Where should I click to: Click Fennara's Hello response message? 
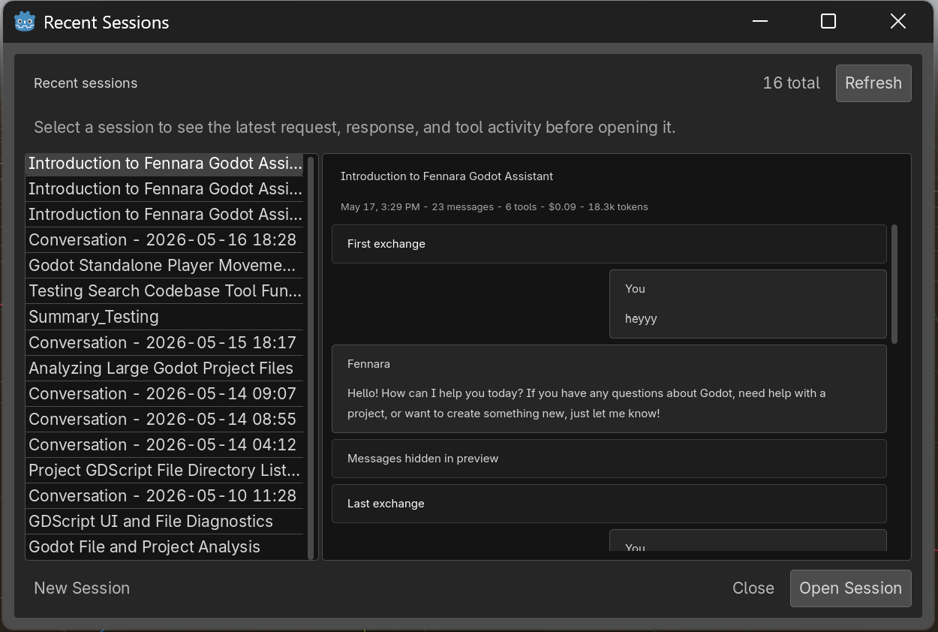point(609,389)
